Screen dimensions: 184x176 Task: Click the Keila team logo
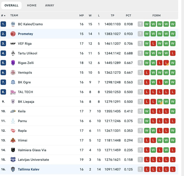13,111
